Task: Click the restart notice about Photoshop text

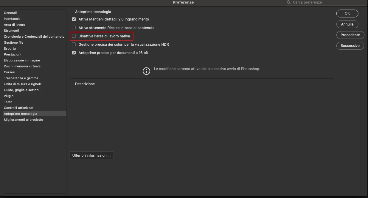Action: point(207,69)
